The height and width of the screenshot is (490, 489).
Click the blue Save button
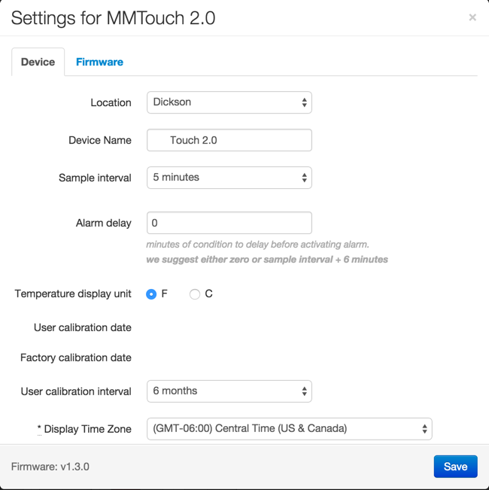pos(456,467)
